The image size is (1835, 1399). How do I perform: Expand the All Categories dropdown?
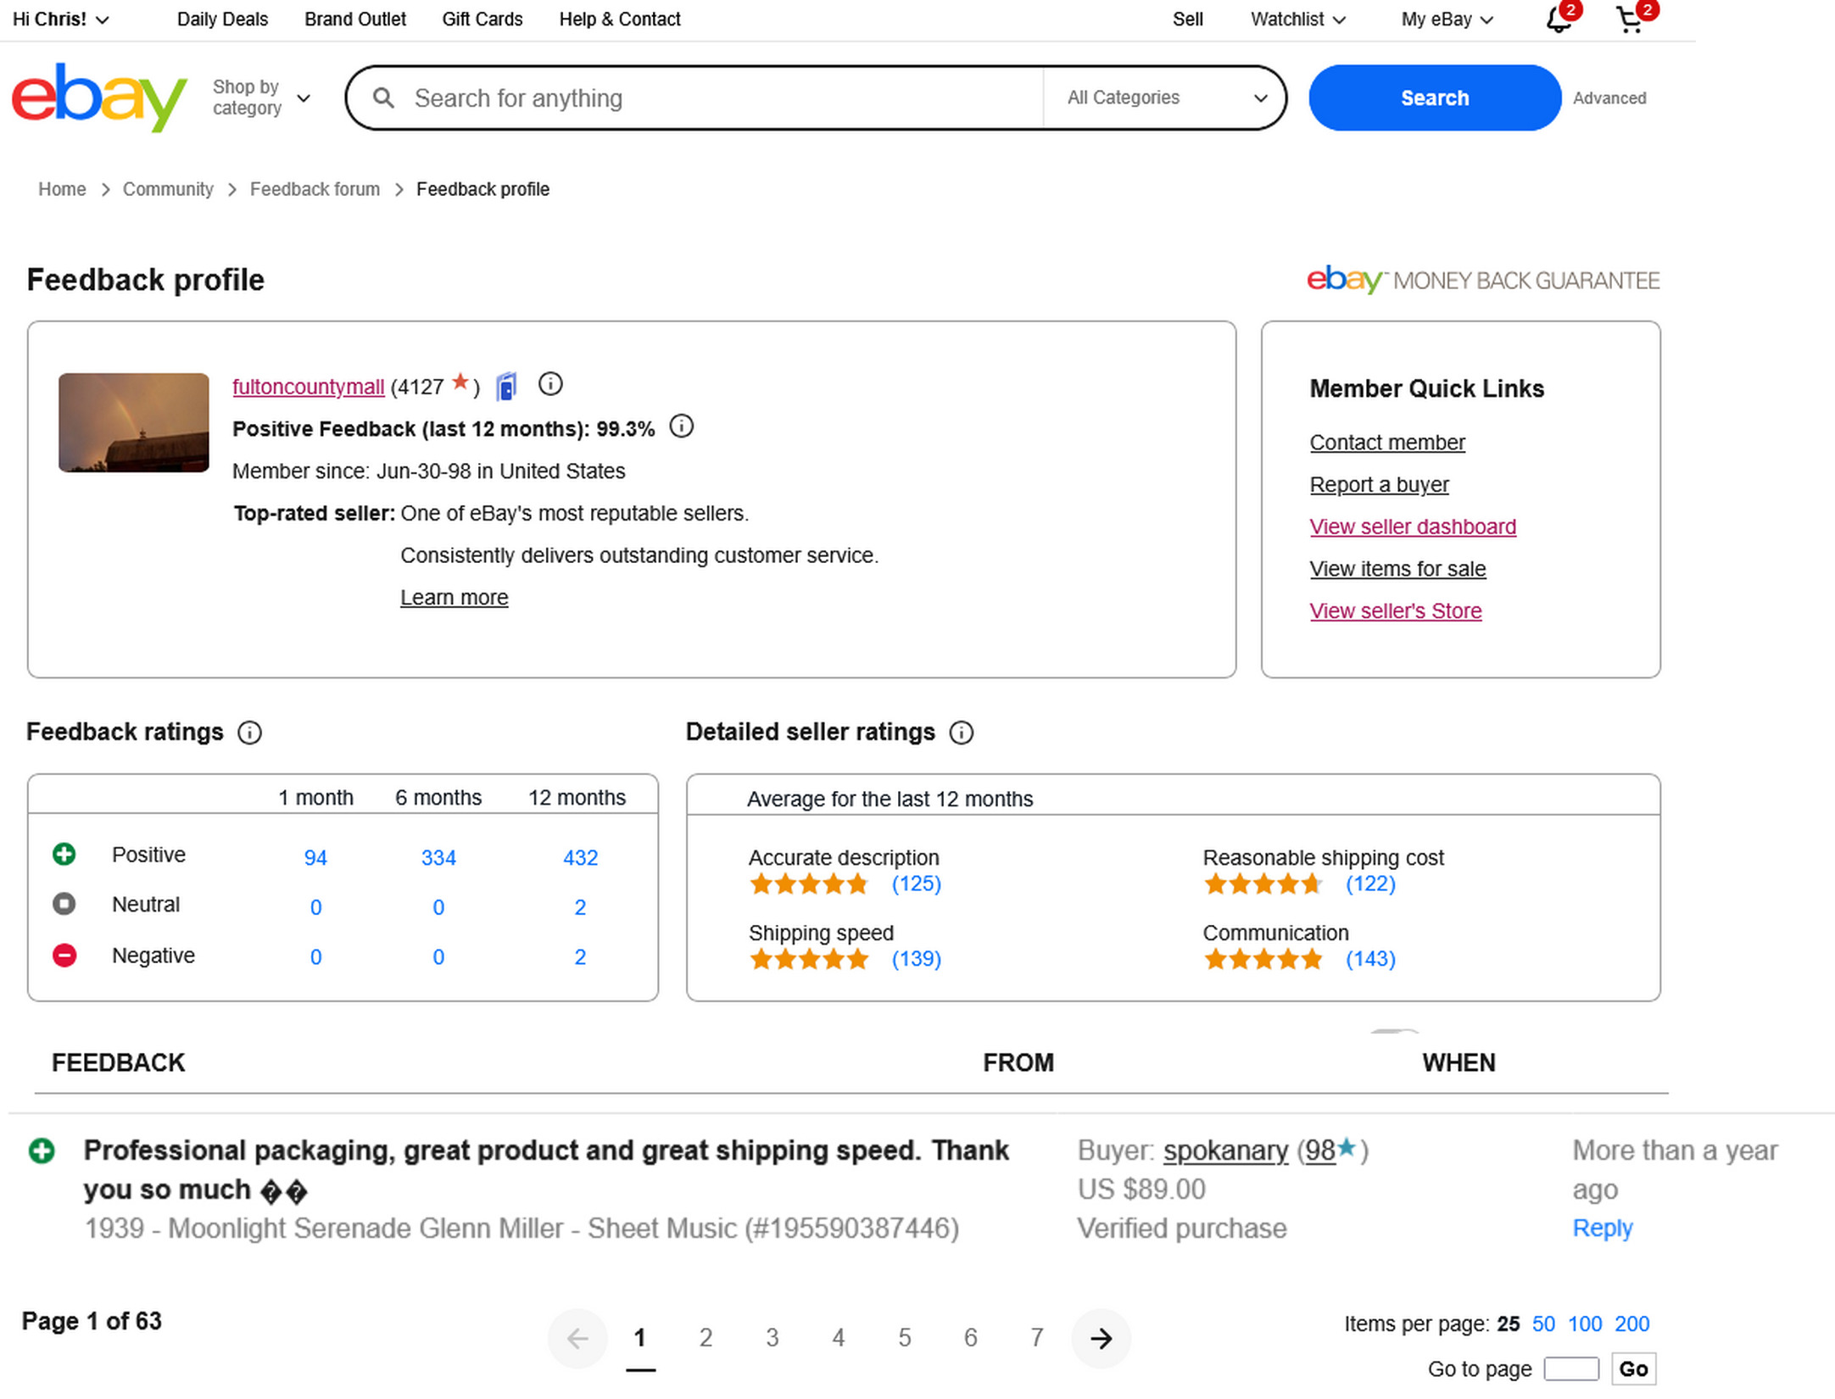click(x=1166, y=98)
